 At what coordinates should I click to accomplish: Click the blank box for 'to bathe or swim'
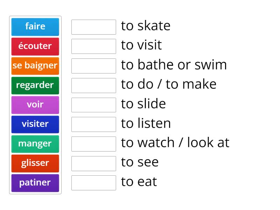(93, 66)
